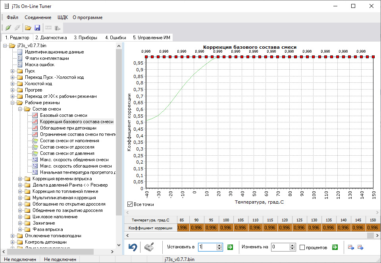Apply change with green arrow after процентов
The width and height of the screenshot is (381, 263).
(335, 247)
